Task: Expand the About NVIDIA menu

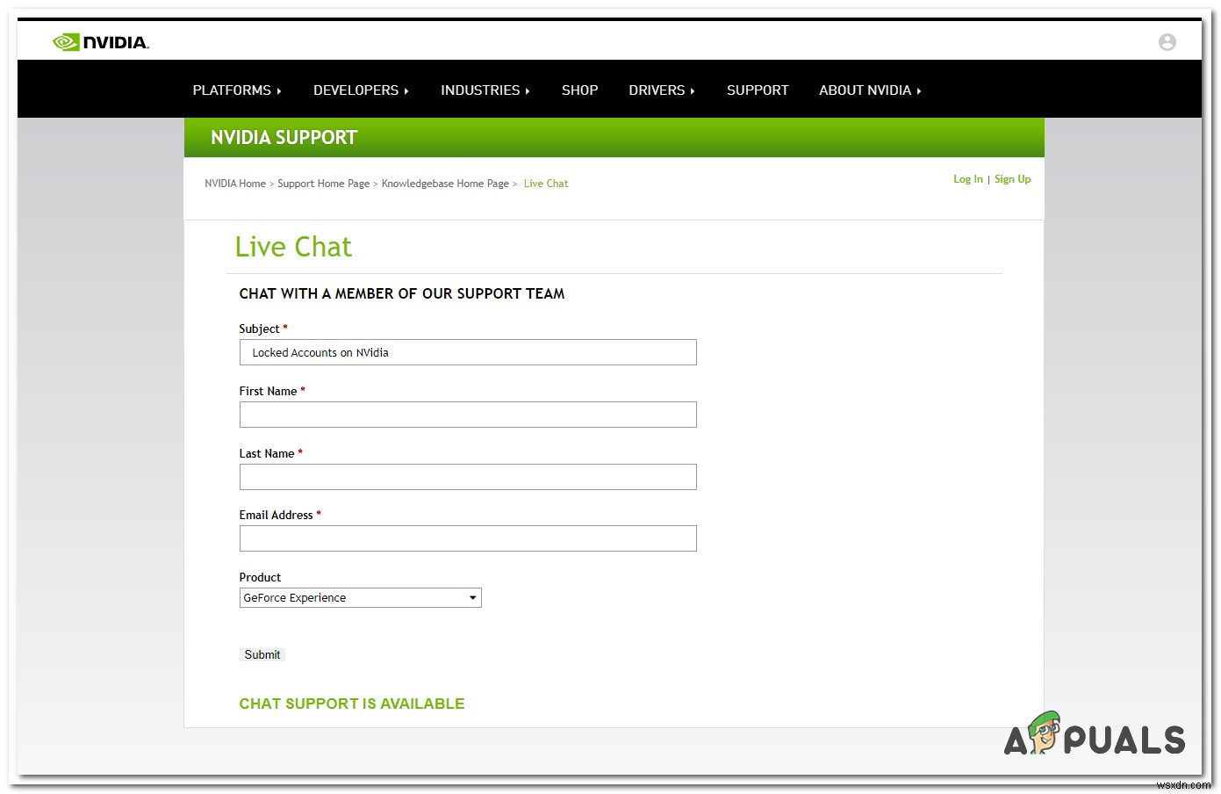Action: [x=870, y=90]
